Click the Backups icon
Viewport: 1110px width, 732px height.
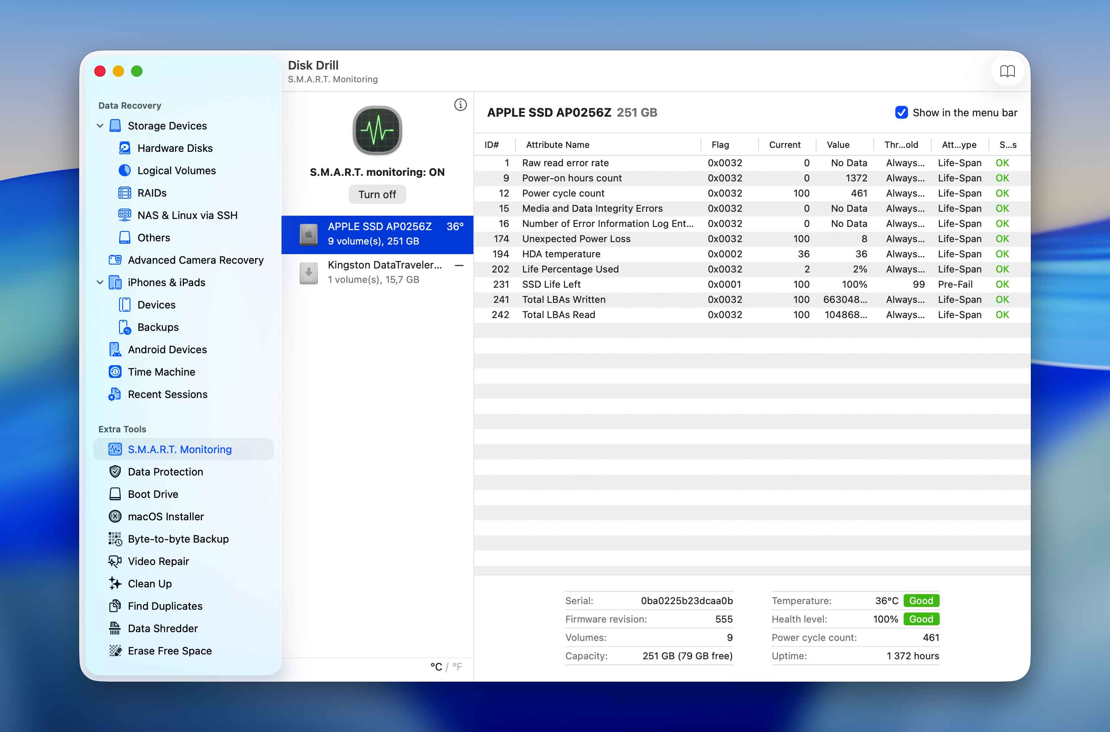pos(125,327)
